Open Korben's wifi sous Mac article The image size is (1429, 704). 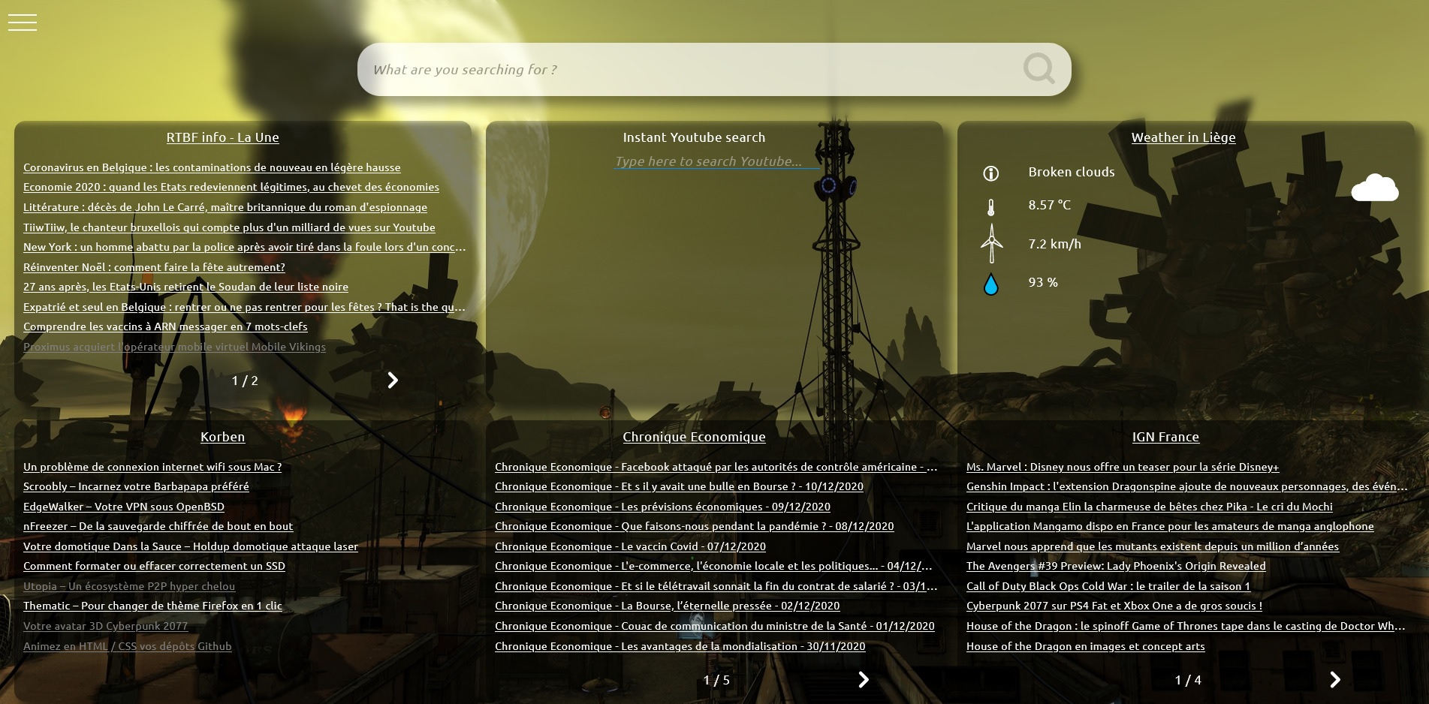tap(152, 467)
